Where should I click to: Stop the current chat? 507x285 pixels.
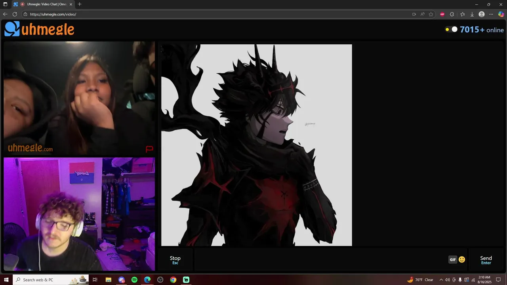point(175,260)
